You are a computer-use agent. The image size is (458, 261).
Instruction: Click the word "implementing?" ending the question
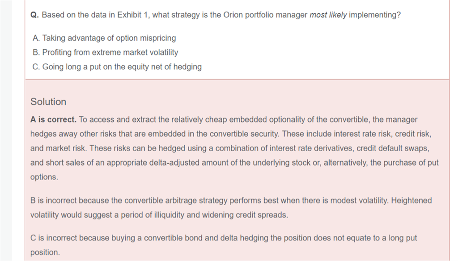click(375, 15)
